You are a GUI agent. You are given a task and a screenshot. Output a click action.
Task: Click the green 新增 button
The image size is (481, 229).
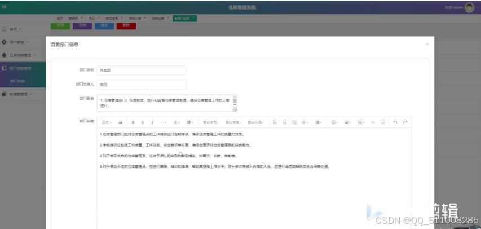60,25
